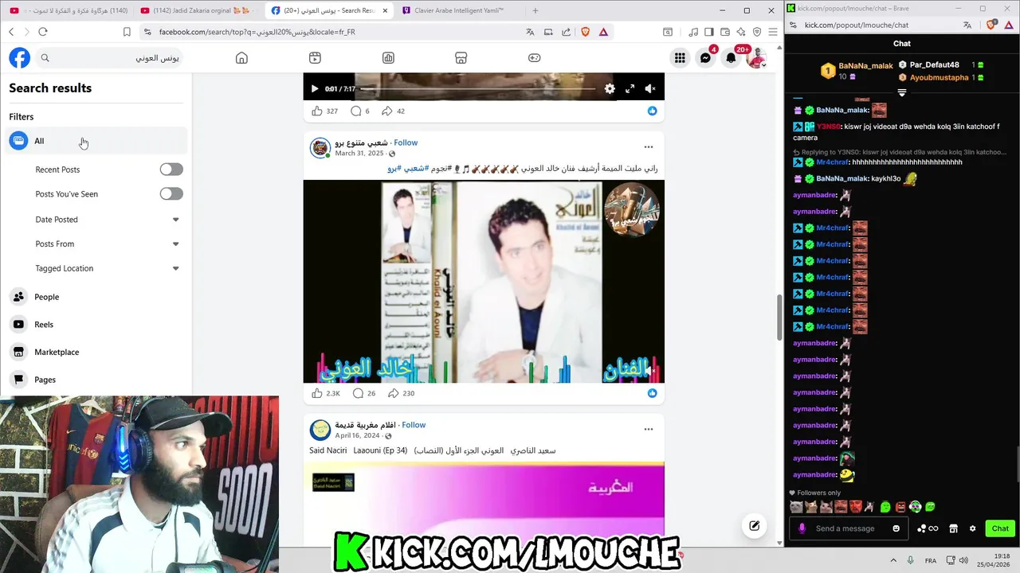1020x573 pixels.
Task: Open Kick shop storefront icon
Action: pyautogui.click(x=953, y=528)
